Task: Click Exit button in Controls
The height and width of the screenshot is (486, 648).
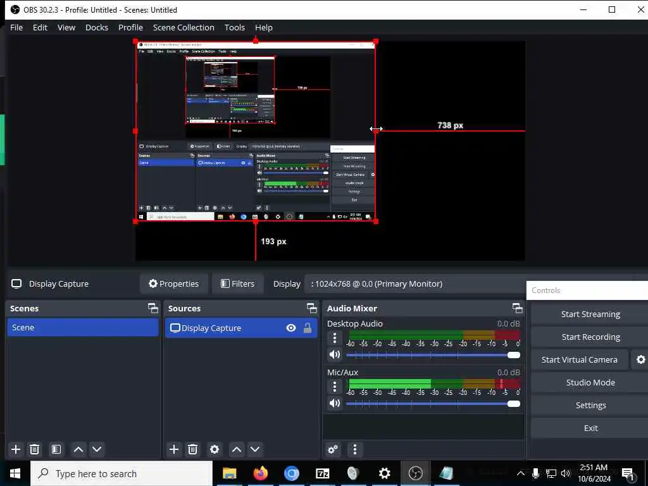Action: pyautogui.click(x=590, y=428)
